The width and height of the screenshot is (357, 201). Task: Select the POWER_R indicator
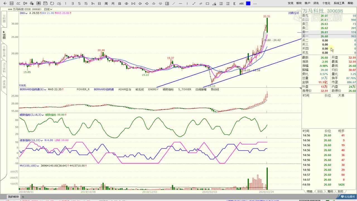pos(83,89)
